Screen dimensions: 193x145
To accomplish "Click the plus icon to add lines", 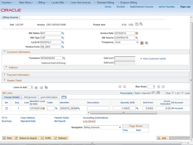I will [36, 87].
